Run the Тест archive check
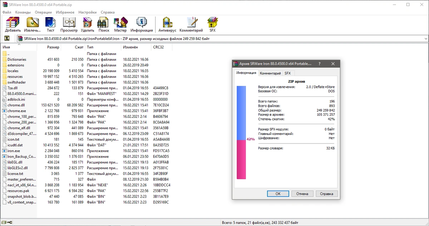Screen dimensions: 429x226 tap(50, 22)
